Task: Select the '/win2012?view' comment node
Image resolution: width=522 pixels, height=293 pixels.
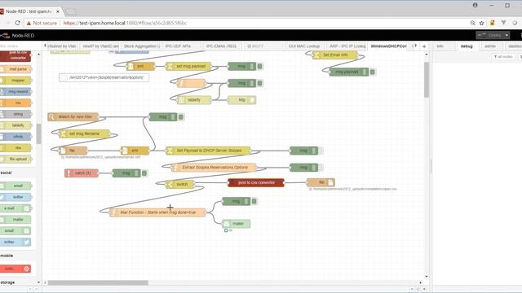Action: pyautogui.click(x=104, y=77)
